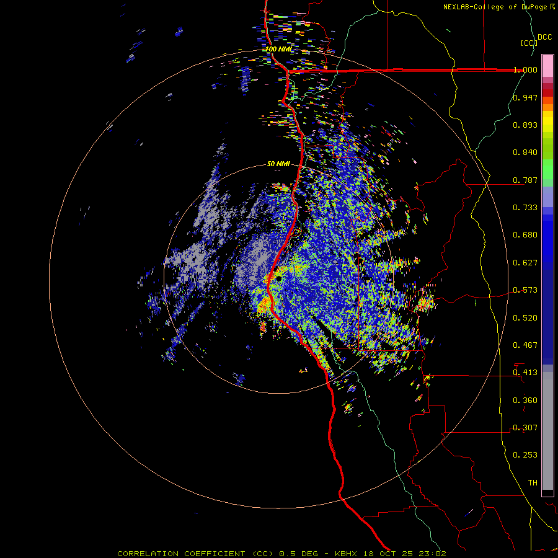Click the KBHX station identifier
558x558 pixels.
[x=347, y=554]
